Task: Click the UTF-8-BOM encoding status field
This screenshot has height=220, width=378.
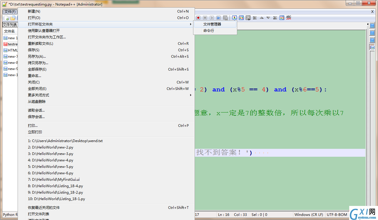Action: tap(337, 215)
